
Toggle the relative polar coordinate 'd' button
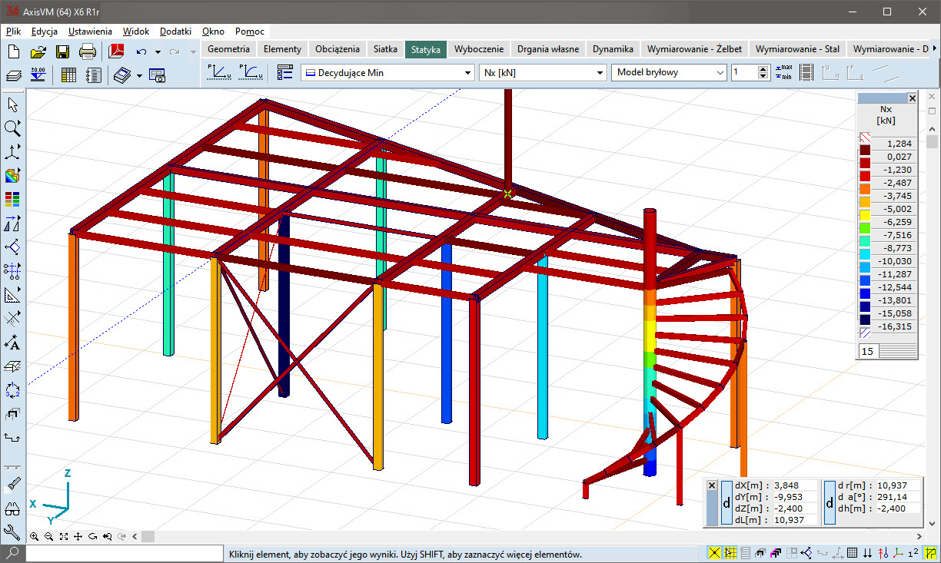click(829, 503)
